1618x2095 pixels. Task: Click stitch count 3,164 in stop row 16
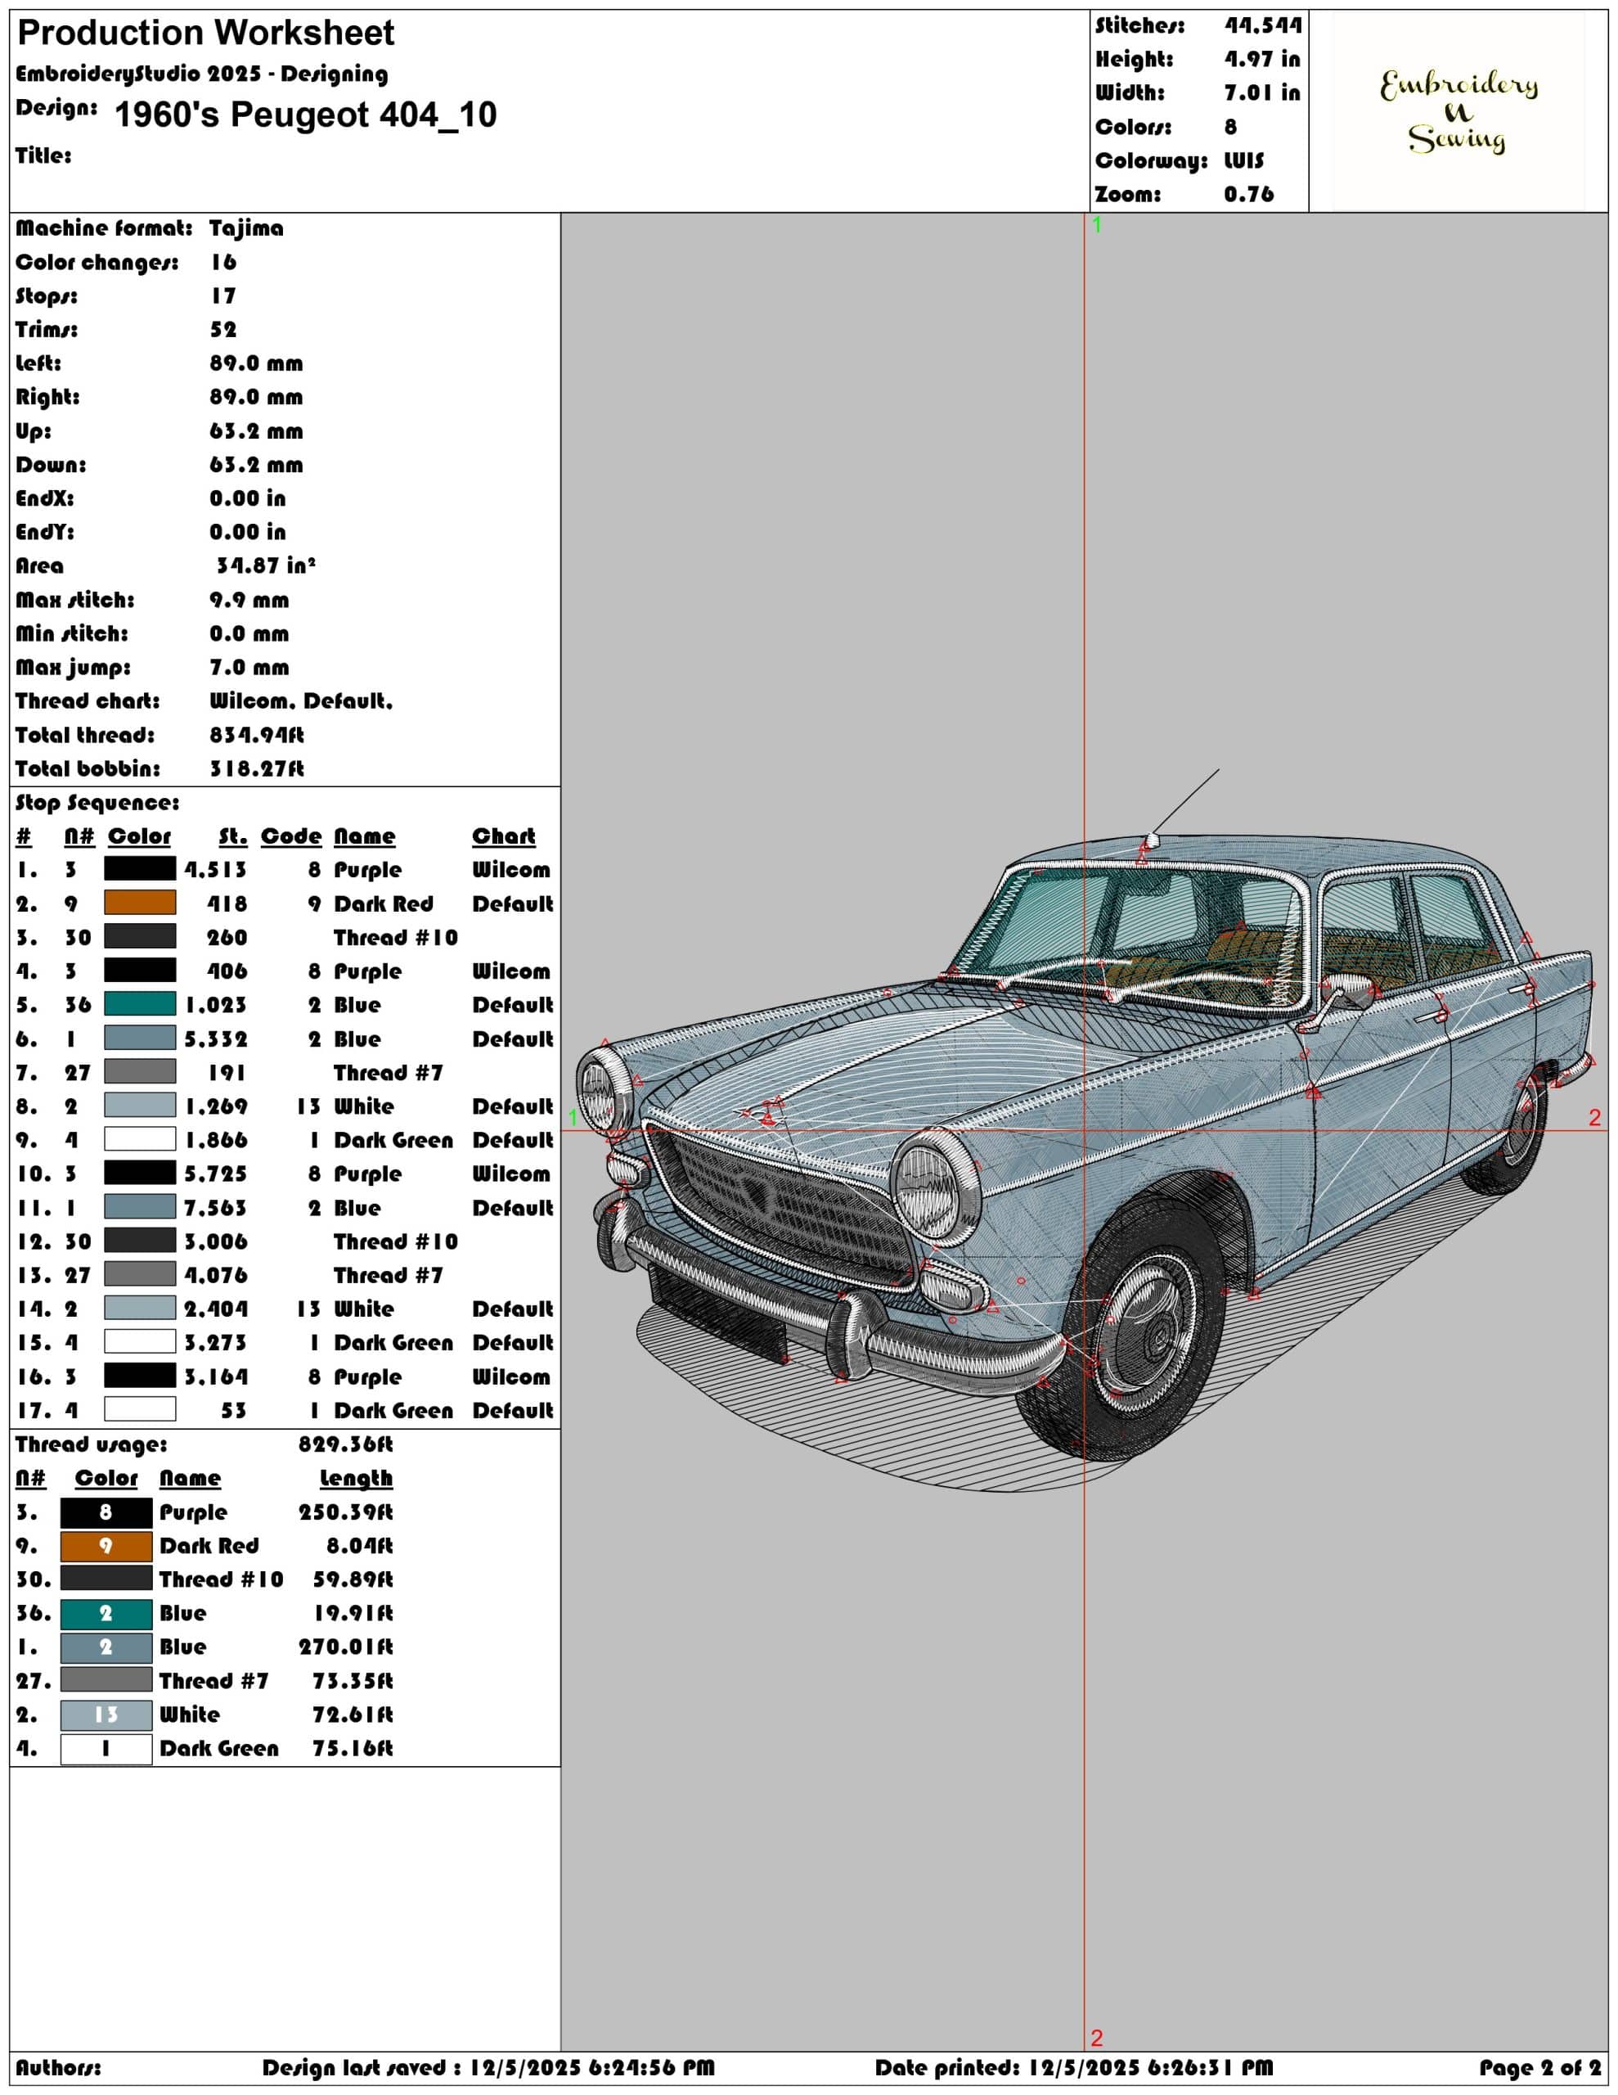click(216, 1376)
